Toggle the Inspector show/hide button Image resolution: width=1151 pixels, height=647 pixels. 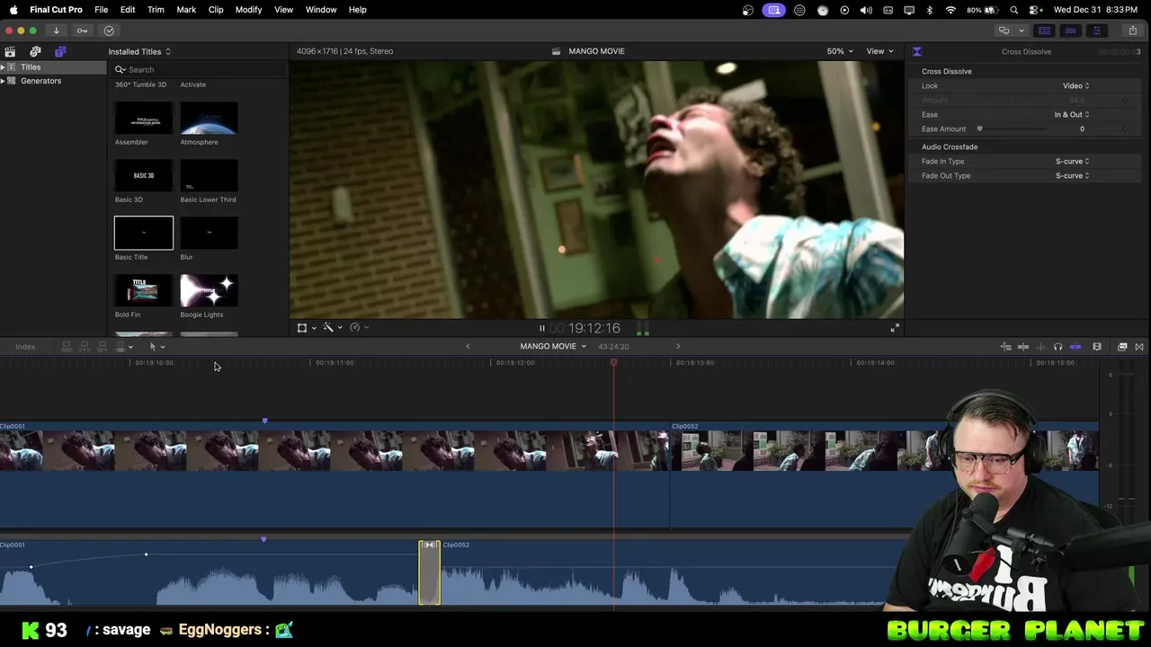tap(1096, 31)
